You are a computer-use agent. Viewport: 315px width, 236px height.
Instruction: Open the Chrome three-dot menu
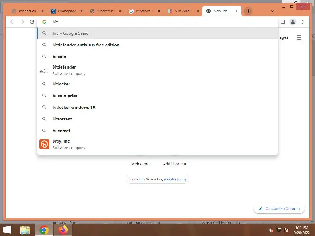[x=303, y=22]
